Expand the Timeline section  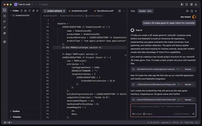11,117
